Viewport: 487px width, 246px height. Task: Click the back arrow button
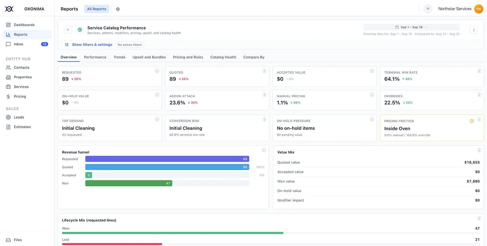coord(68,30)
